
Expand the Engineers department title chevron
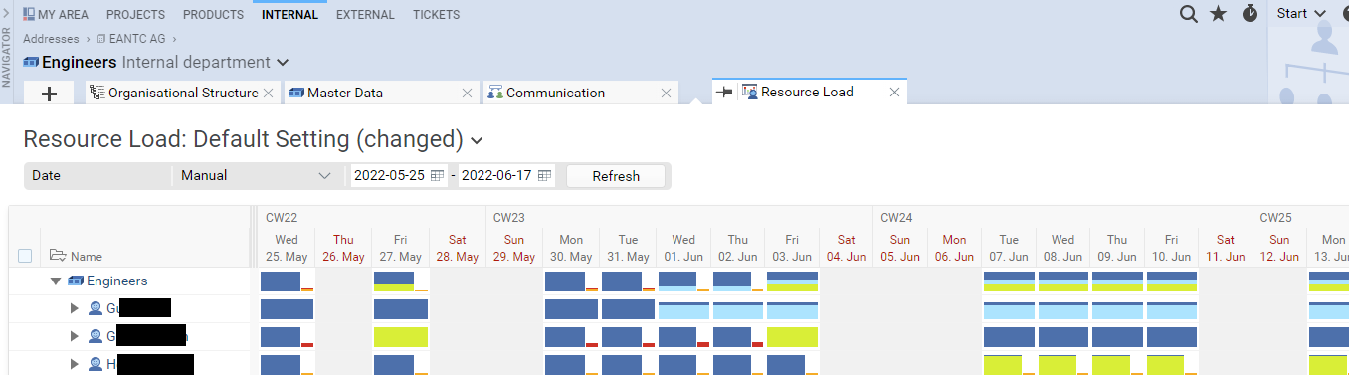[283, 63]
